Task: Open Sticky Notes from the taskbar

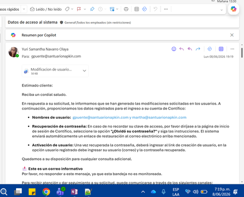Action: (32, 192)
